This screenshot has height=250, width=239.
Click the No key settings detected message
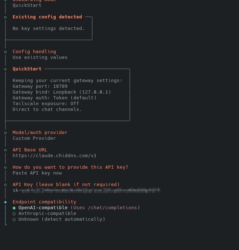pyautogui.click(x=48, y=29)
